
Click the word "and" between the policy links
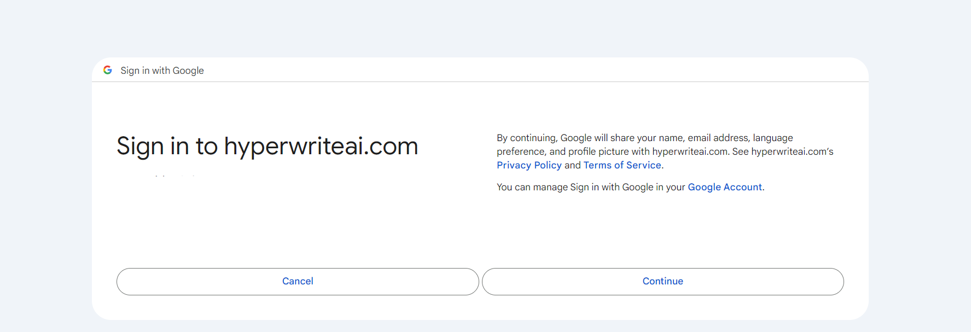pyautogui.click(x=572, y=165)
